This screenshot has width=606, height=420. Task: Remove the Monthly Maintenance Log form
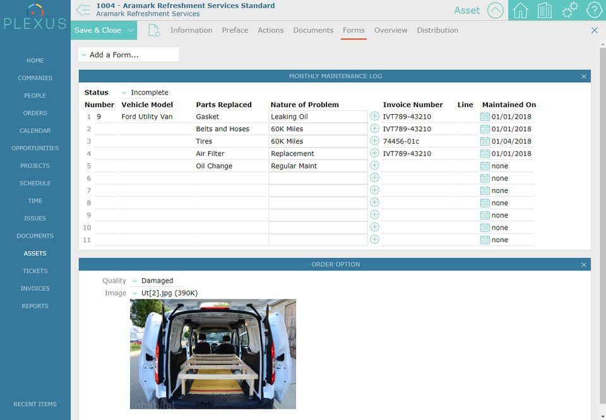(x=583, y=76)
